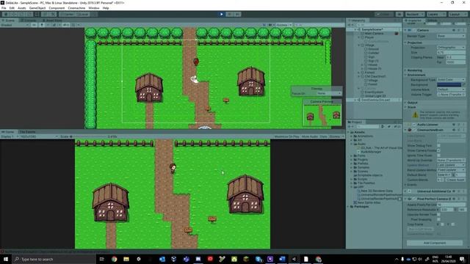Viewport: 470px width, 264px height.
Task: Open the Background color swatch
Action: (449, 85)
